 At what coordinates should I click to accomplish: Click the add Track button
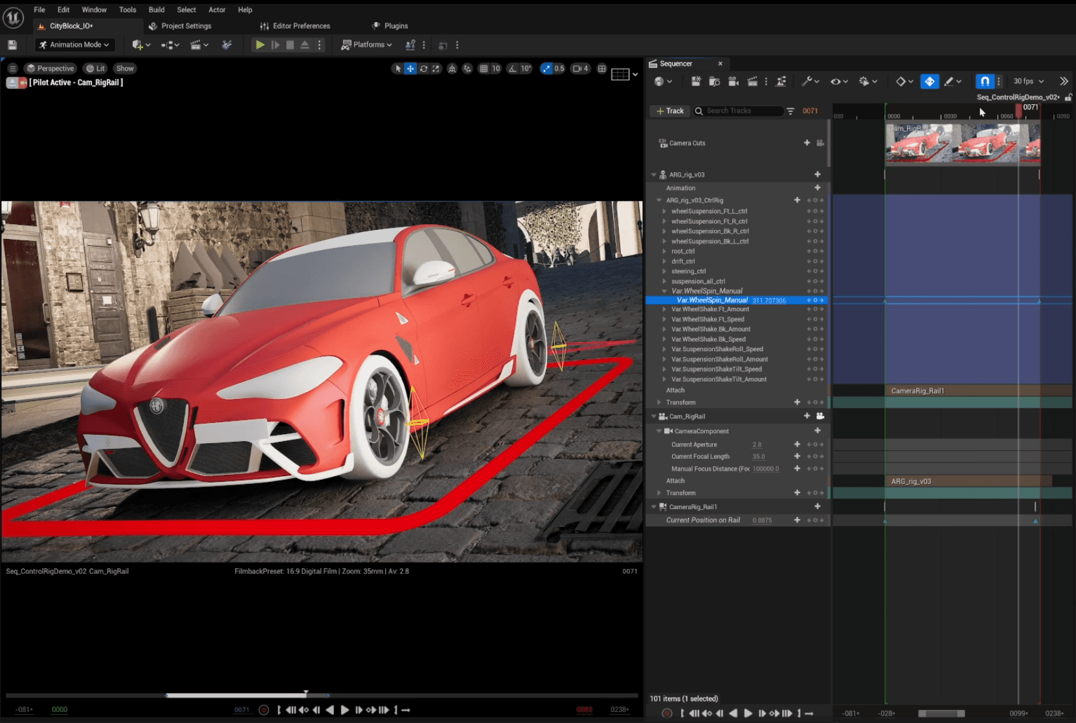pyautogui.click(x=670, y=111)
